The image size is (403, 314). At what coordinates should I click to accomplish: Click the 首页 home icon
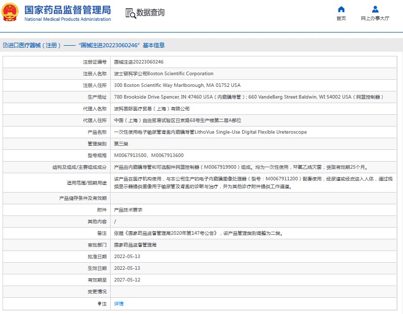[341, 9]
